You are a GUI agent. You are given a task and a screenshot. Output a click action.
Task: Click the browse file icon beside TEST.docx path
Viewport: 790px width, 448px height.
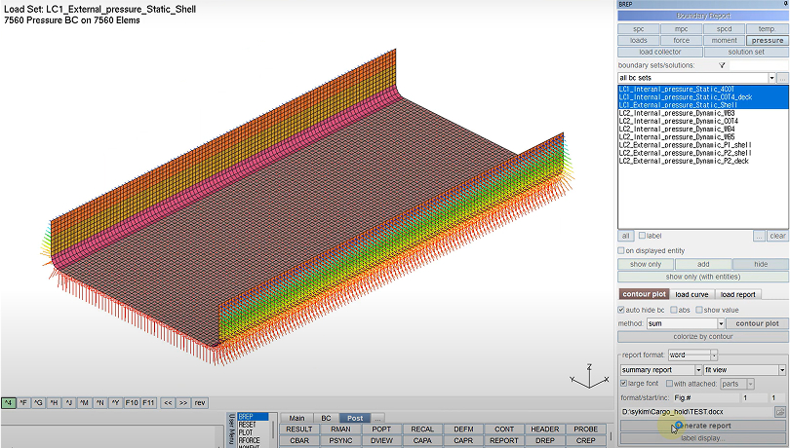(x=780, y=412)
